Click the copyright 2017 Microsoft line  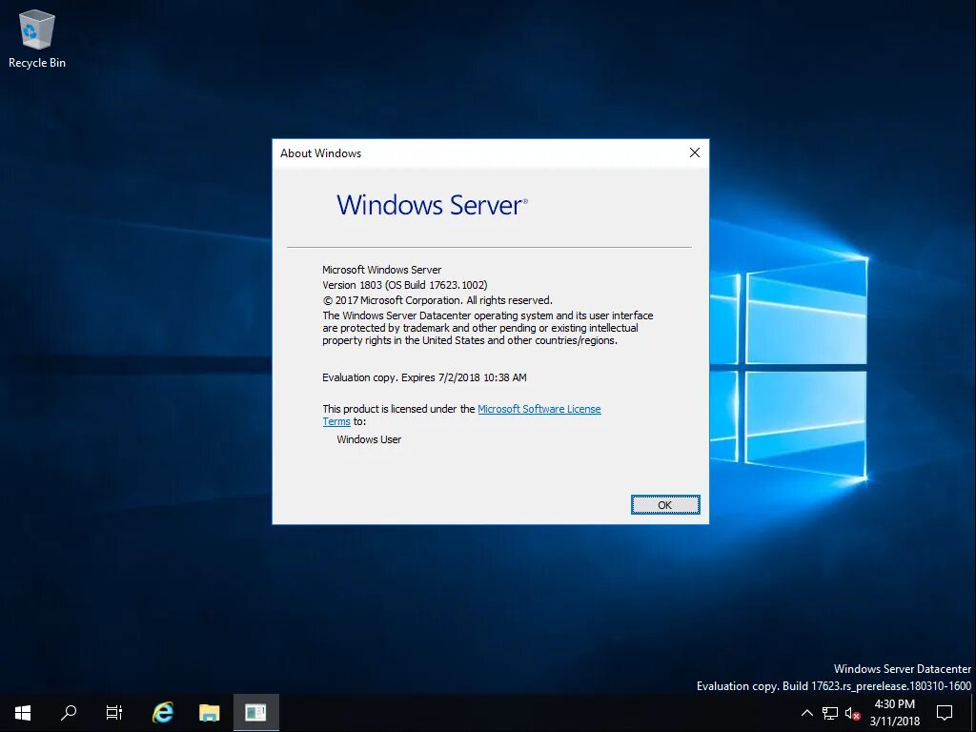coord(437,300)
